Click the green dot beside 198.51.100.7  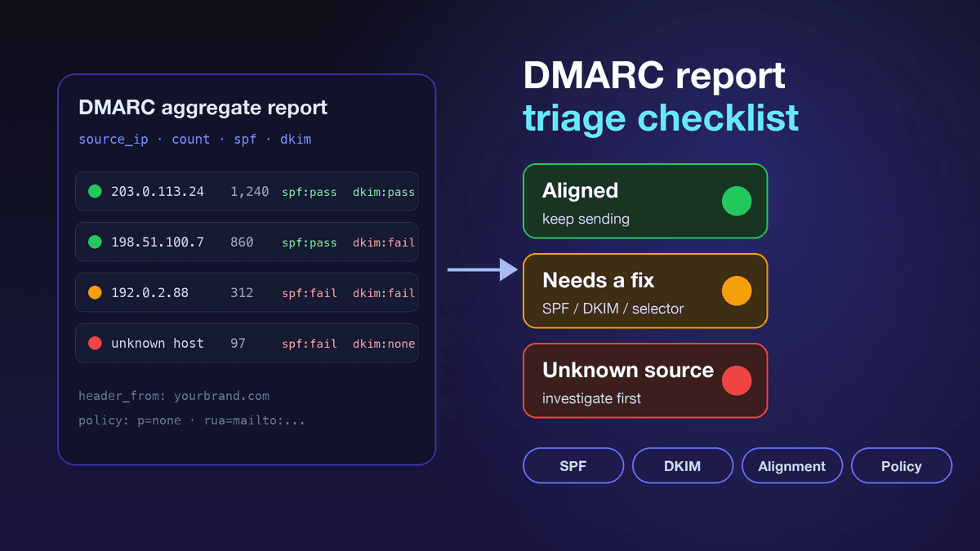[95, 242]
